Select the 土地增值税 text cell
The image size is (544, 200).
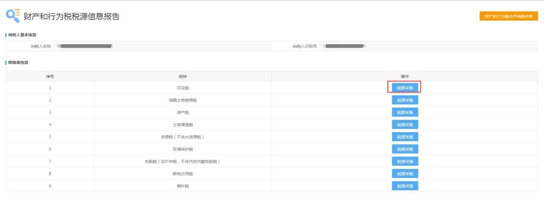pyautogui.click(x=183, y=125)
